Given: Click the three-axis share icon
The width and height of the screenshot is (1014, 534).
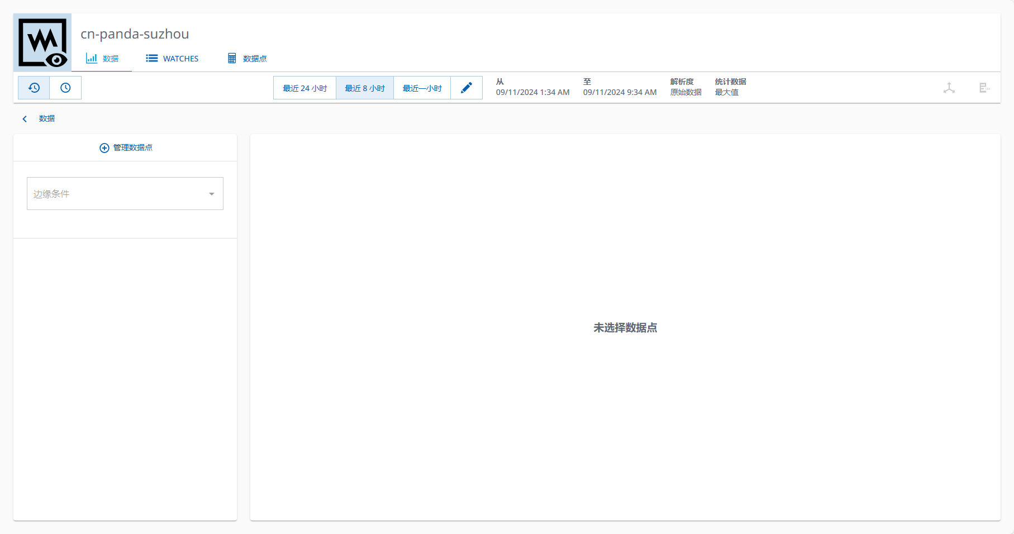Looking at the screenshot, I should click(x=950, y=88).
